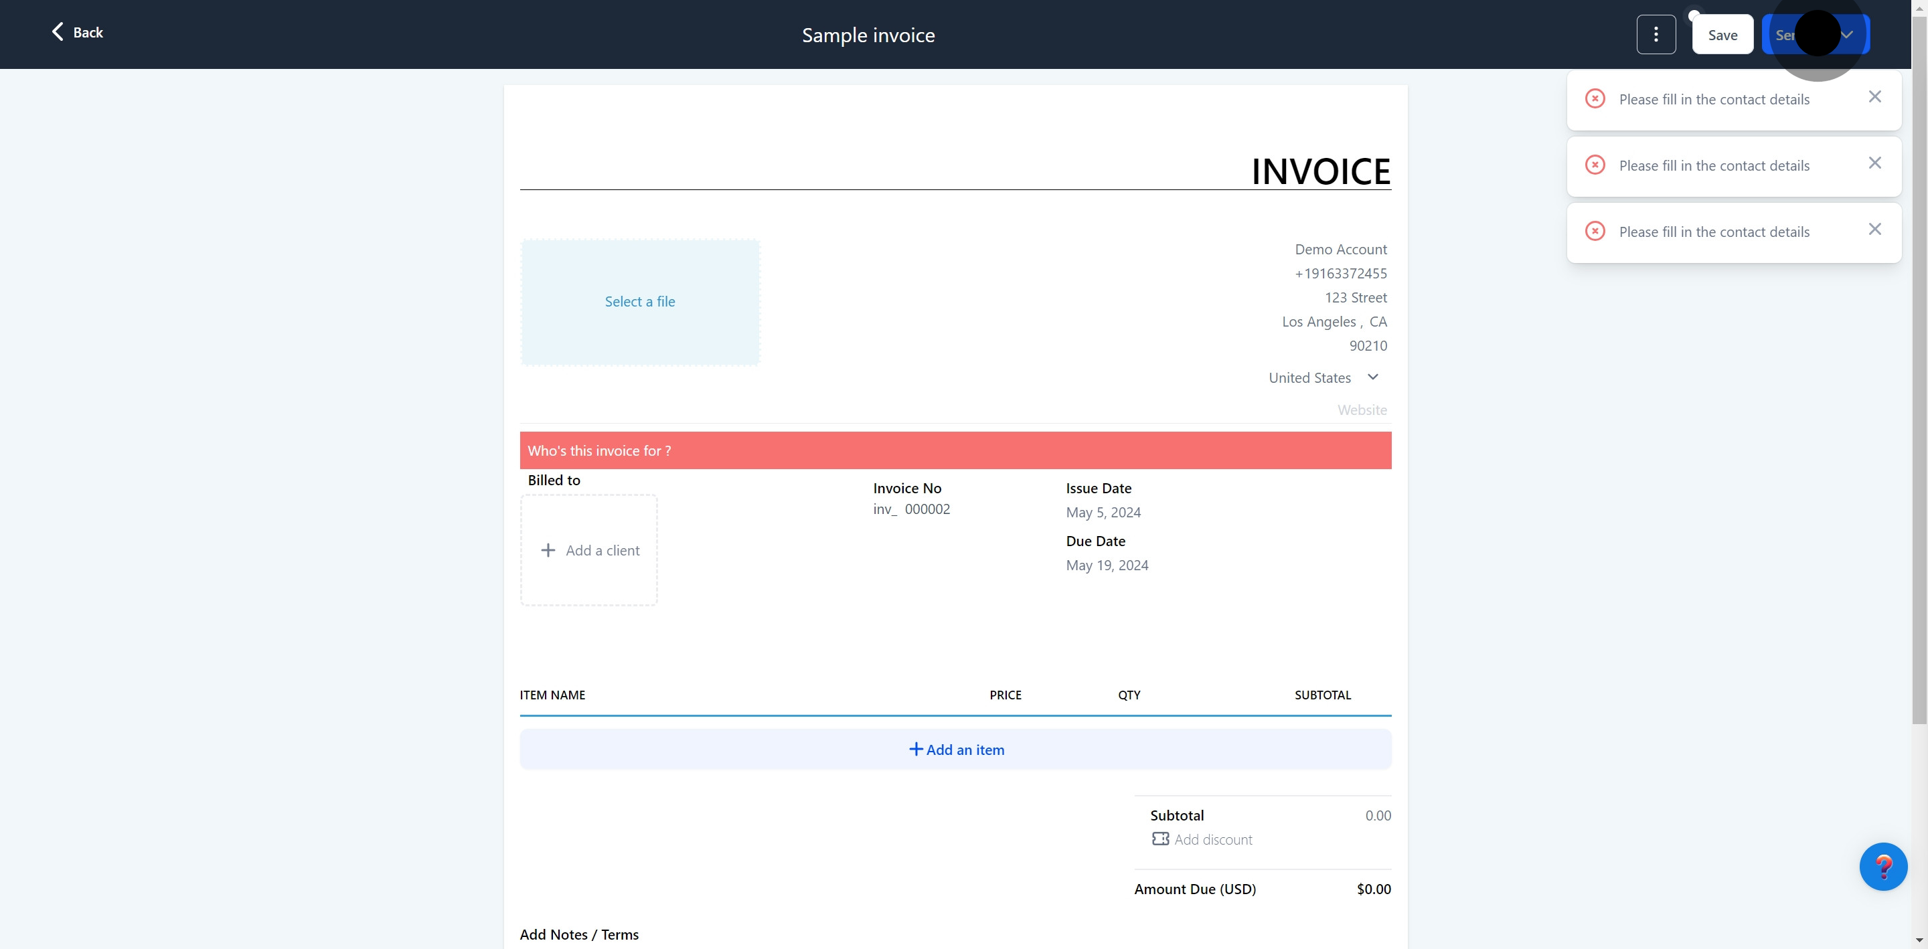Edit the Issue Date May 5, 2024
This screenshot has width=1928, height=949.
click(x=1103, y=513)
